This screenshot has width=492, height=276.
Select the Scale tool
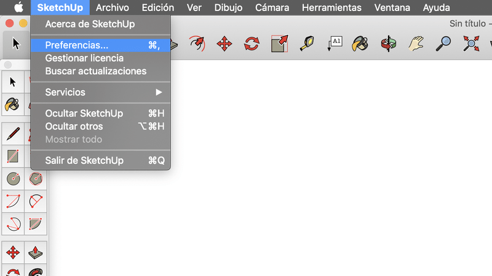[280, 44]
